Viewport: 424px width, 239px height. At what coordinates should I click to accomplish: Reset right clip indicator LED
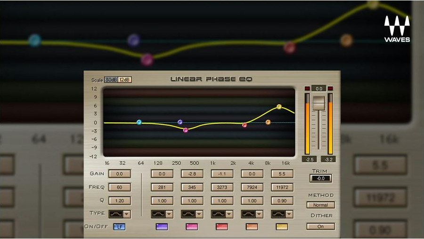point(330,88)
